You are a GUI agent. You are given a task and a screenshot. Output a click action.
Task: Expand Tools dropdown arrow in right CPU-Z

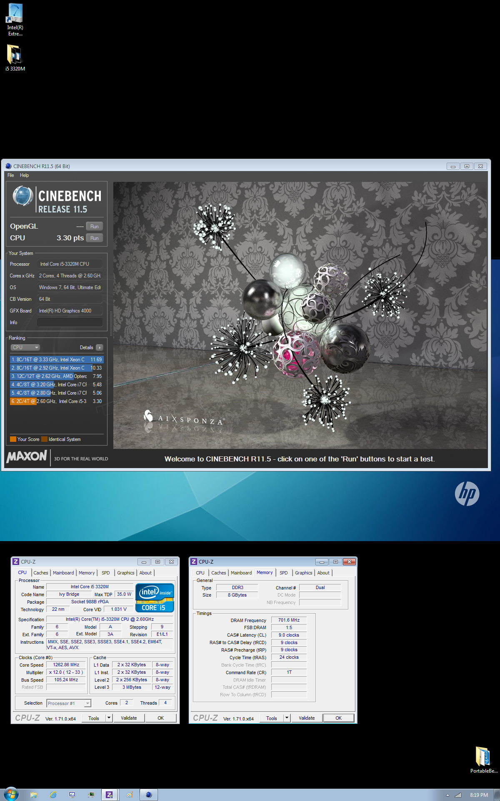[x=287, y=718]
